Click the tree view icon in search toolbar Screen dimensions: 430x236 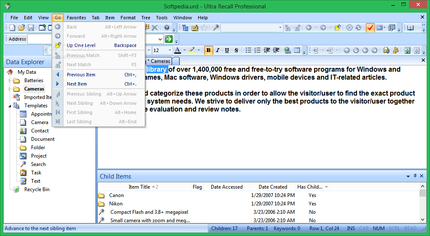click(185, 28)
